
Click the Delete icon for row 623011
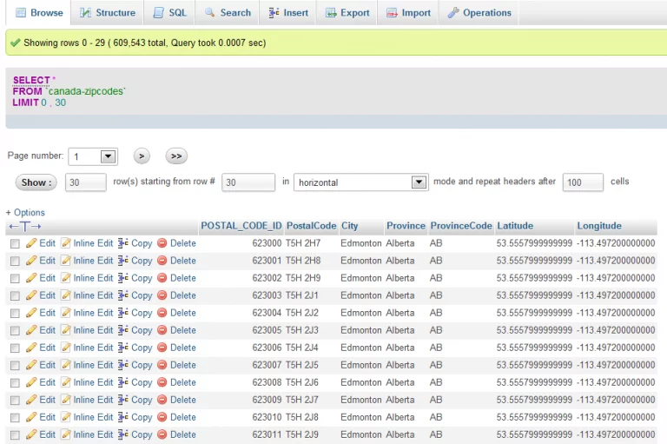(x=162, y=434)
